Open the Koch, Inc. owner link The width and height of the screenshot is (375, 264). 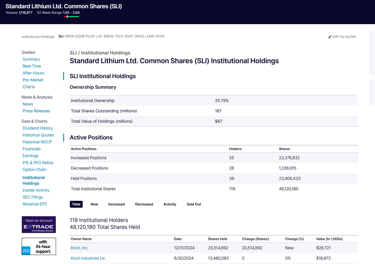[79, 248]
